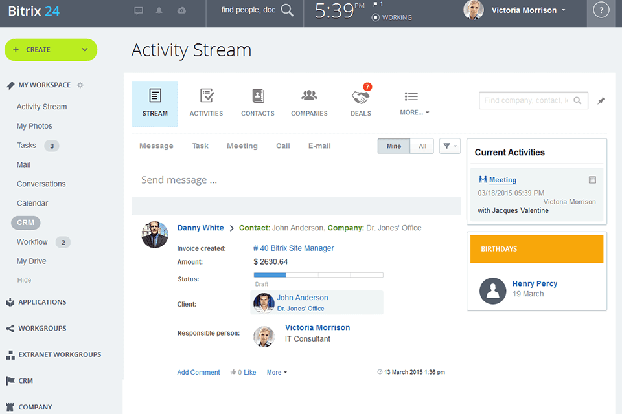Open My Photos in left menu

click(x=34, y=126)
